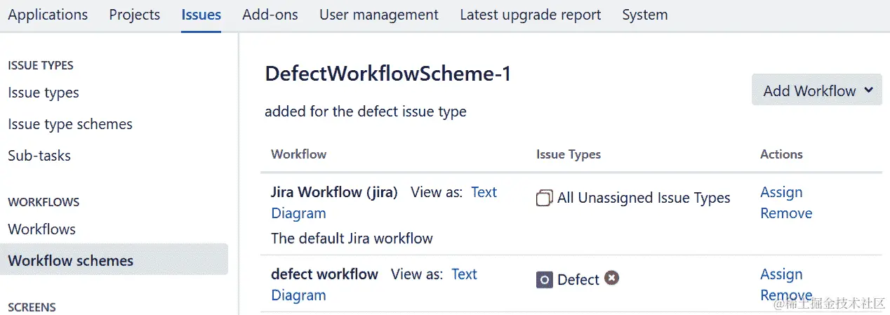The image size is (890, 315).
Task: Select Issue types in the sidebar
Action: click(44, 93)
